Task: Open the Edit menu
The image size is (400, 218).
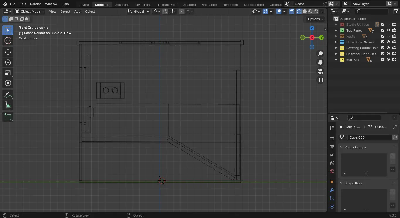Action: 23,4
